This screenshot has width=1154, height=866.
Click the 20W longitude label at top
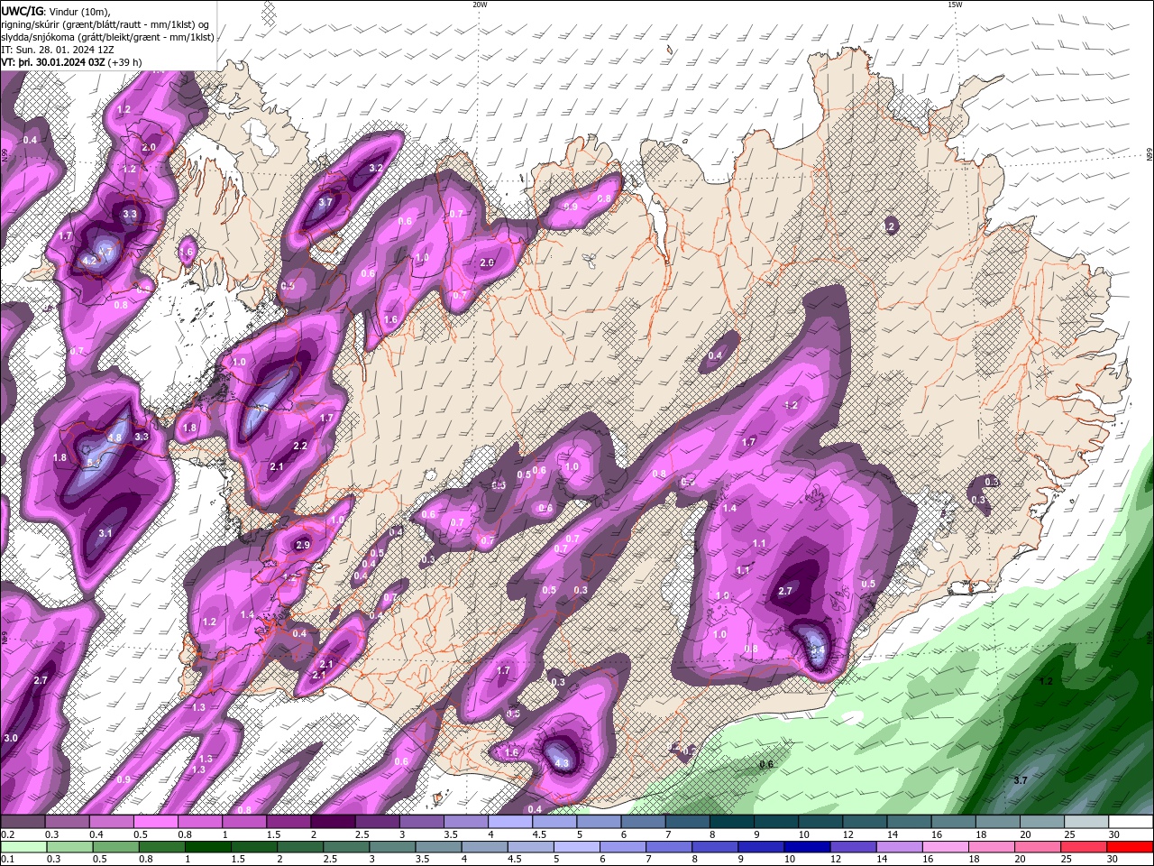pos(480,5)
